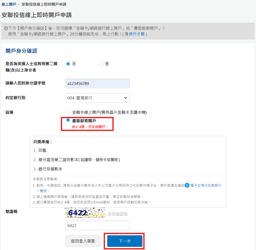The image size is (256, 250).
Task: Click 更新驗證碼 to refresh captcha
Action: [117, 214]
